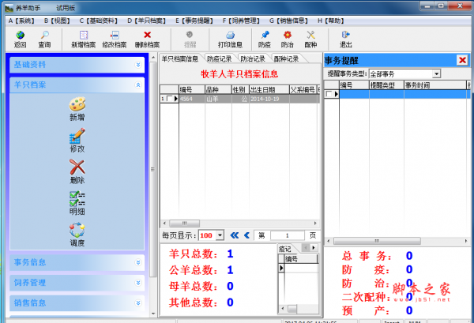Click the 删除 cross icon in sidebar
474x323 pixels.
77,167
